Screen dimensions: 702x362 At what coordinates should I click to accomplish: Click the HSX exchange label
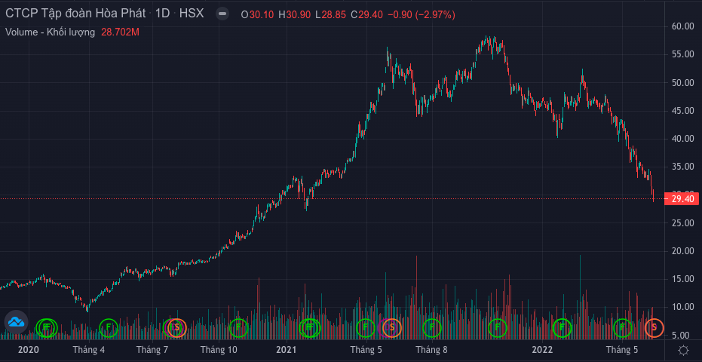click(192, 14)
